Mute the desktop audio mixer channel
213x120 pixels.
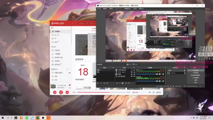pos(160,81)
